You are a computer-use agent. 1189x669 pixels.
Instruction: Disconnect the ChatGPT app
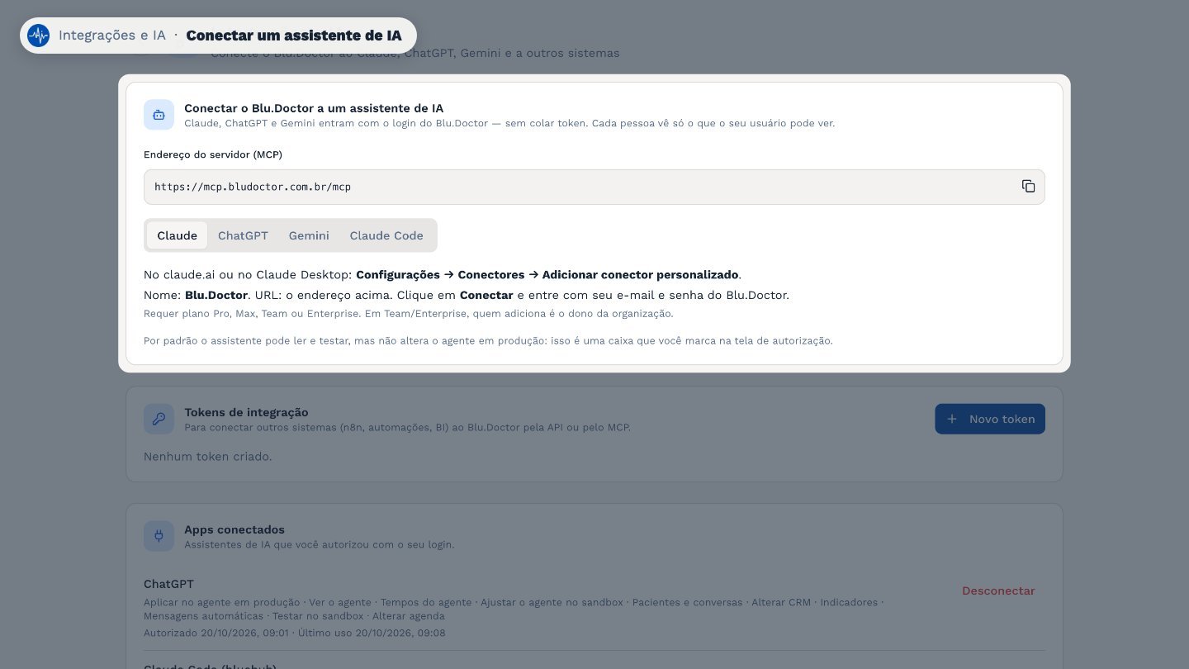pos(998,591)
